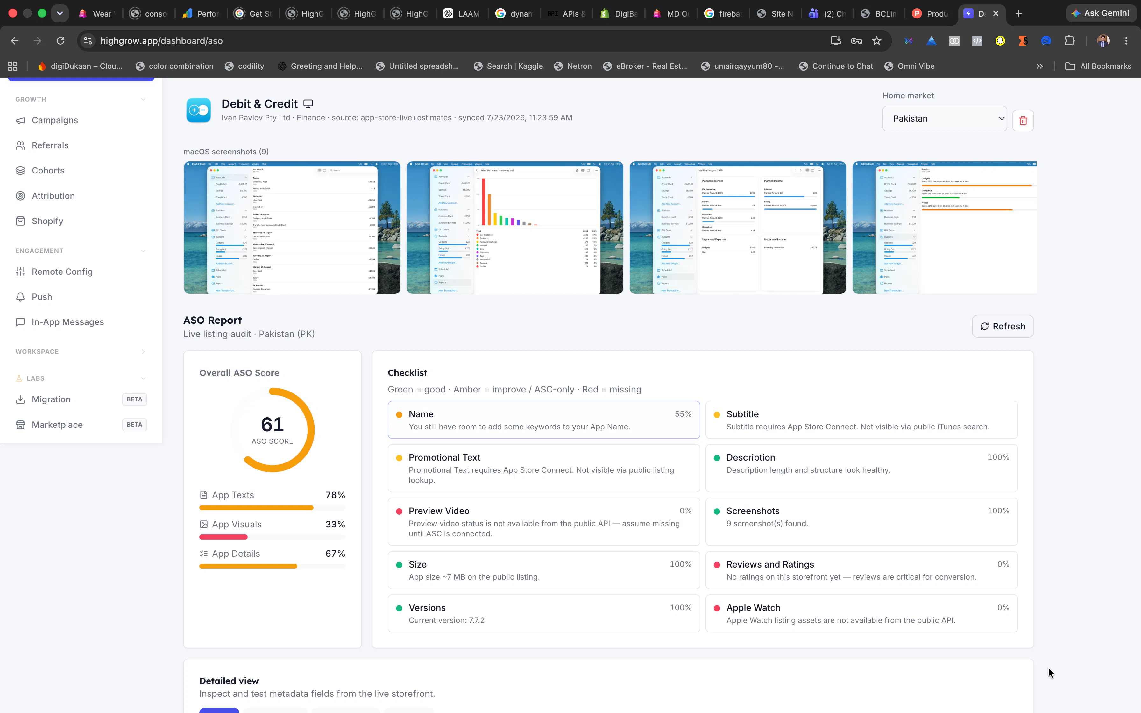Image resolution: width=1141 pixels, height=713 pixels.
Task: Collapse the Engagement section chevron
Action: [143, 251]
